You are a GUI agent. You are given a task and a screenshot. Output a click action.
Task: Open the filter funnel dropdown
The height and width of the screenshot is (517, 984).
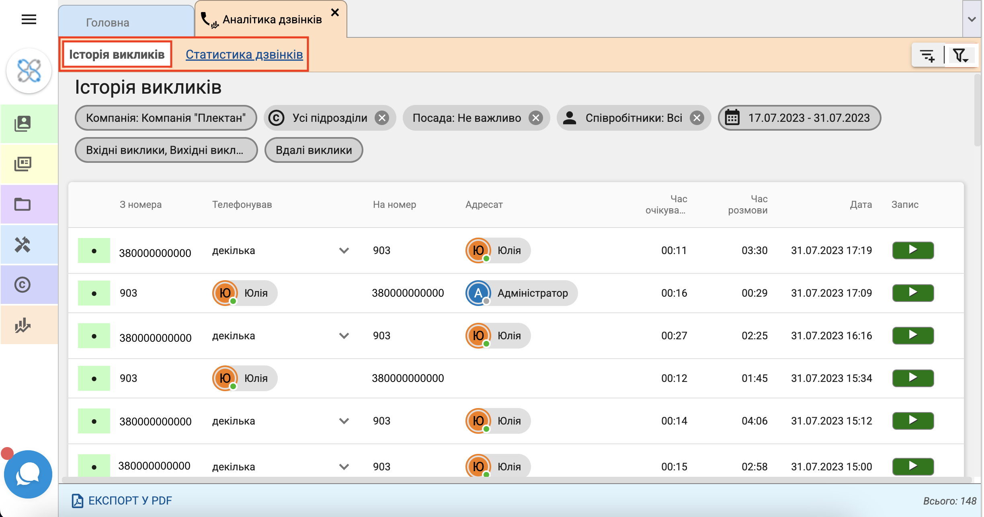961,55
